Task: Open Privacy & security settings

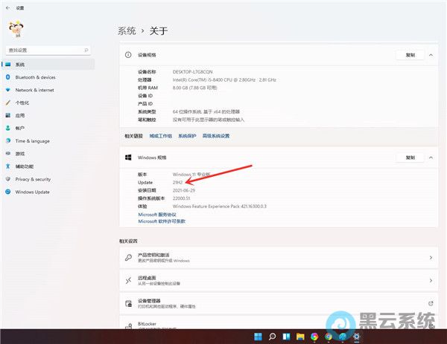Action: pos(48,179)
